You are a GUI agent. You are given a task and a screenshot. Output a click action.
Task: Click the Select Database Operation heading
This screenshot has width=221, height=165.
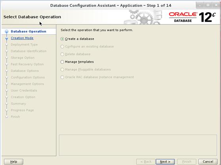point(32,17)
